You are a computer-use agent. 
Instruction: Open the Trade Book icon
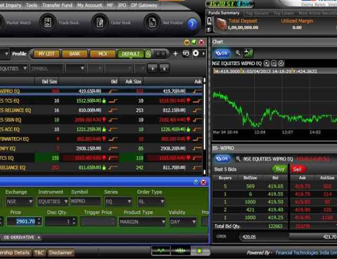click(48, 22)
